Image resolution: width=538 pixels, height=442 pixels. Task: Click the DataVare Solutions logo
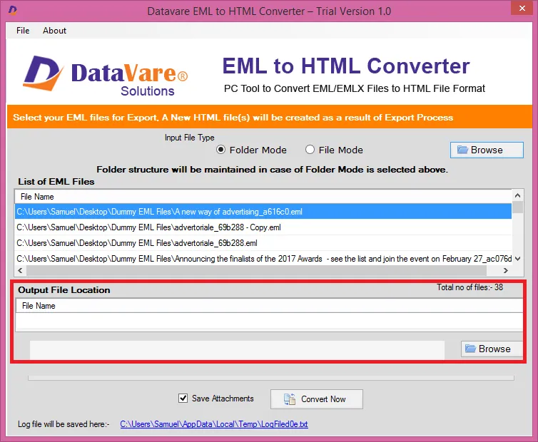point(106,76)
